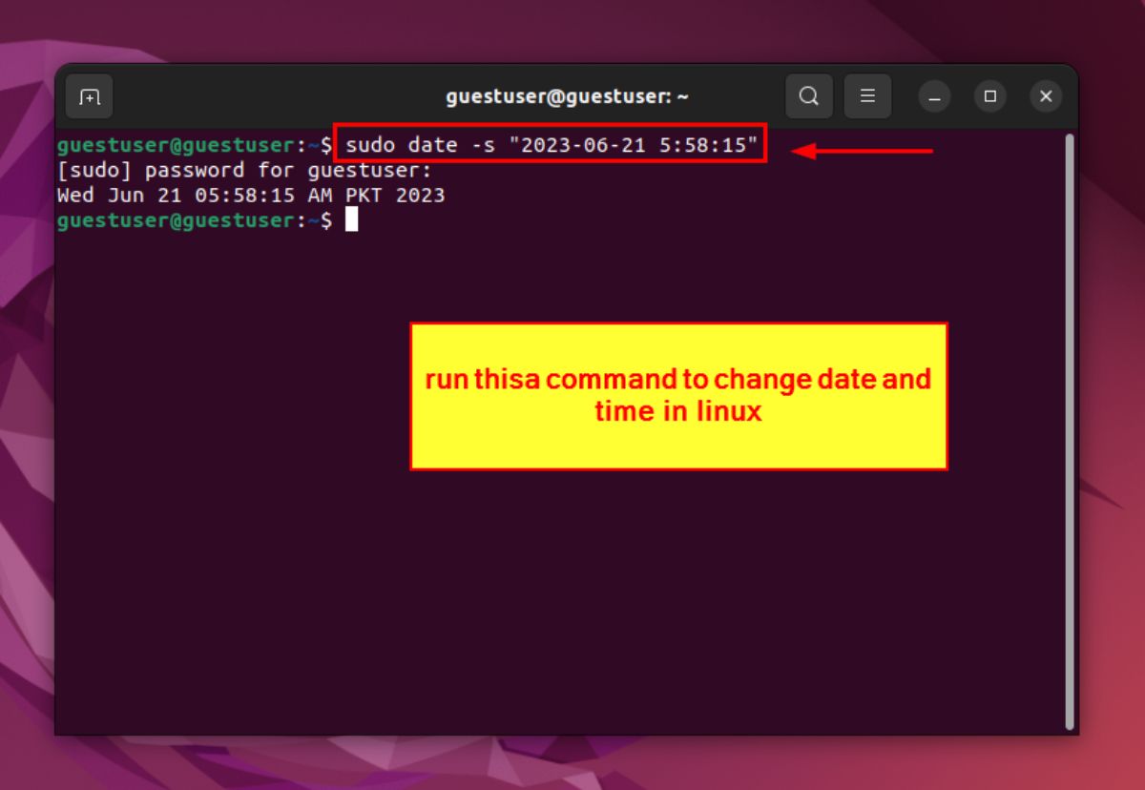Select the terminal title bar label
Viewport: 1145px width, 790px height.
567,95
